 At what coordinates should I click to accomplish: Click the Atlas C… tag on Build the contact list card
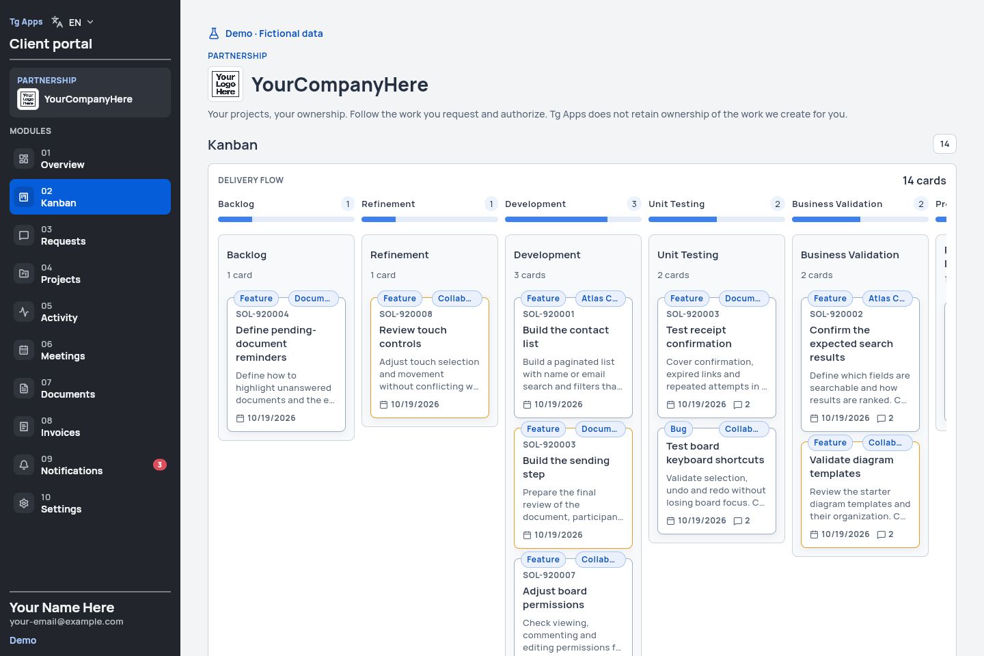tap(599, 299)
